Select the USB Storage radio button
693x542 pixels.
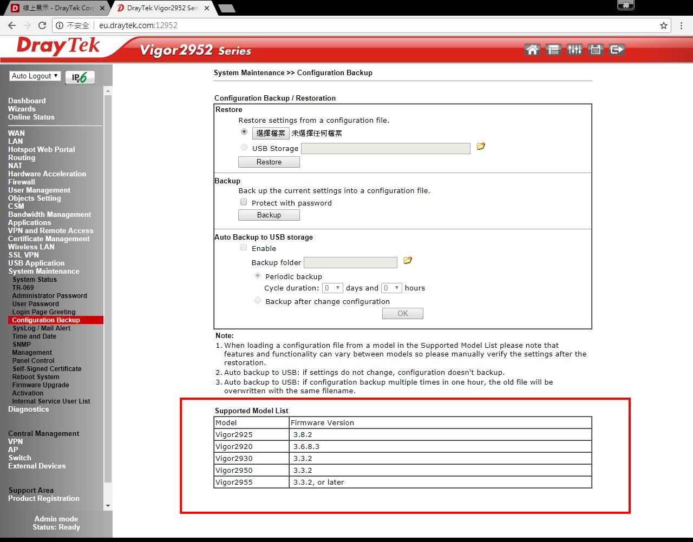[244, 147]
